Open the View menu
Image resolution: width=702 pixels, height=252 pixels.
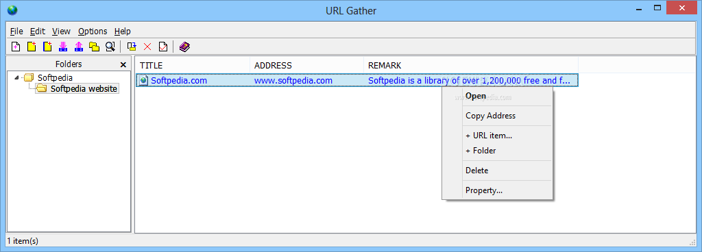click(x=61, y=32)
